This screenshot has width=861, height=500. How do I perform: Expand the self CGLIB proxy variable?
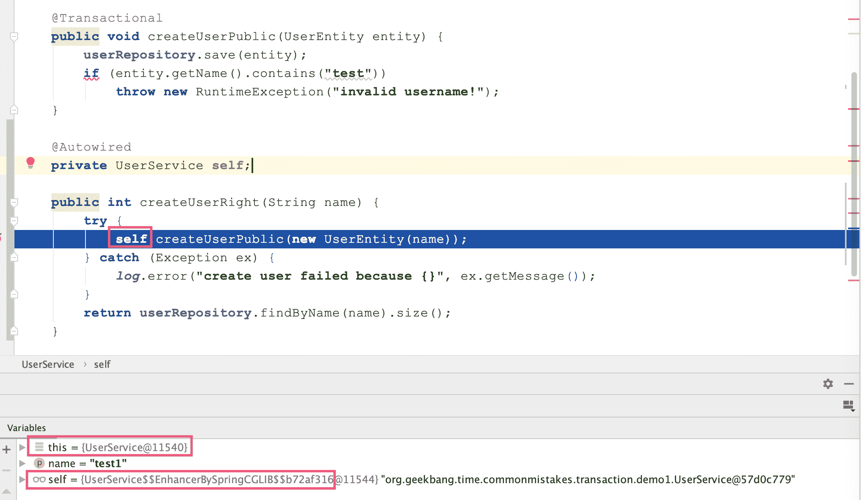(22, 480)
